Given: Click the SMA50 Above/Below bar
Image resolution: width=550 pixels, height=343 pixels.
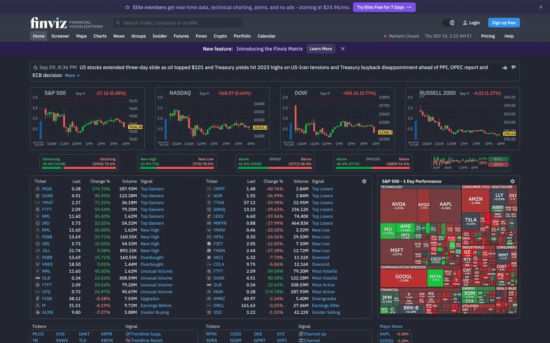Looking at the screenshot, I should click(274, 163).
